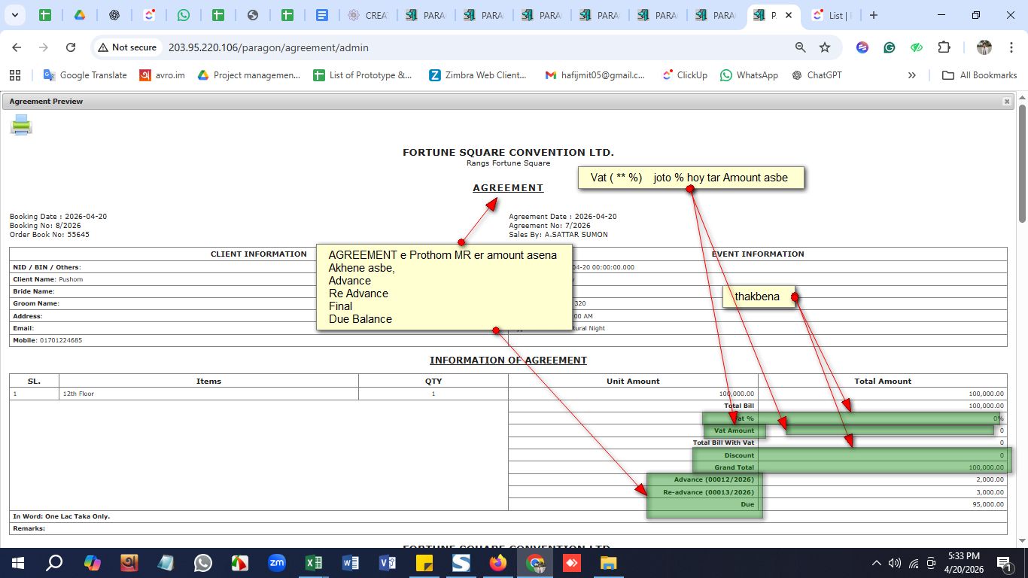Open the All Bookmarks folder

pyautogui.click(x=980, y=75)
